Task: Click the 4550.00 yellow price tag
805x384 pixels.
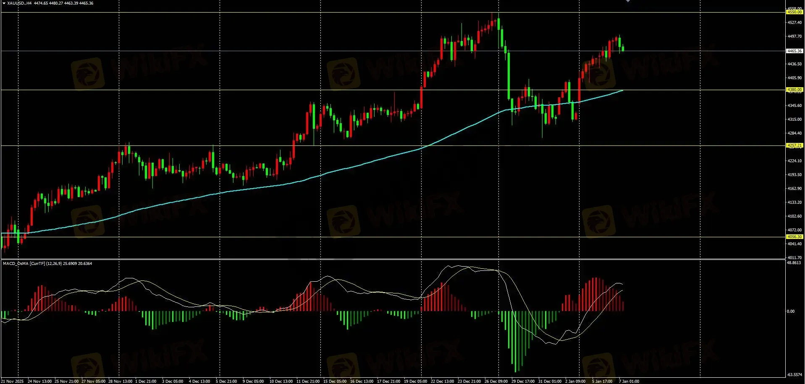Action: [x=794, y=12]
